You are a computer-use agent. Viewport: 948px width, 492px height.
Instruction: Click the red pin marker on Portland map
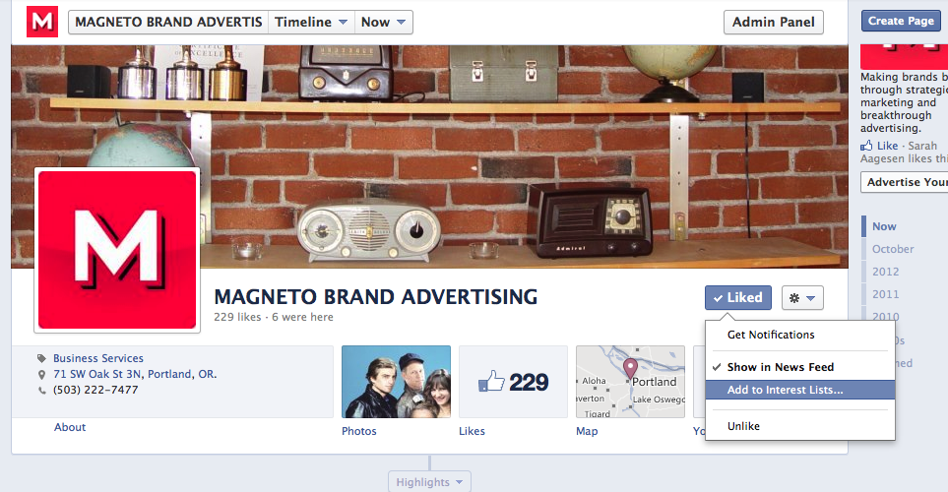(x=630, y=368)
